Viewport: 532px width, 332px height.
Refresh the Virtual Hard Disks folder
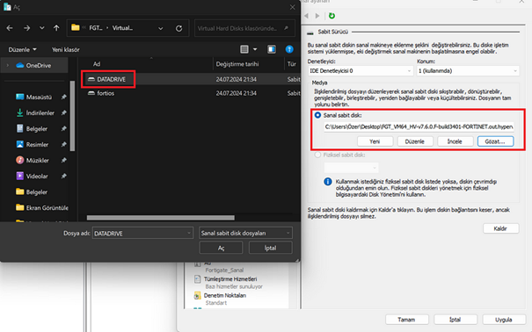[179, 28]
